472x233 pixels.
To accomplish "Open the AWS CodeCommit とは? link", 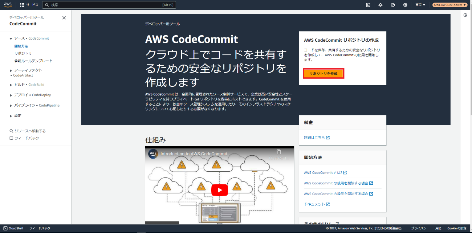I will tap(325, 173).
